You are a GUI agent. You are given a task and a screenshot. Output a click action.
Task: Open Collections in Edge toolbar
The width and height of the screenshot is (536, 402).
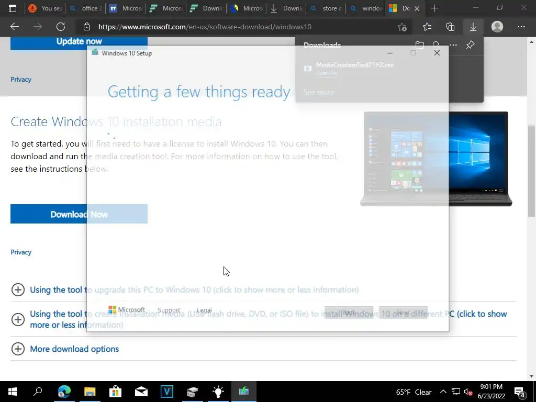450,27
